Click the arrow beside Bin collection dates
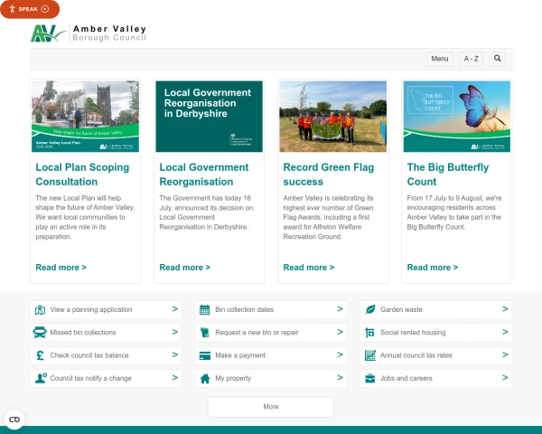The image size is (542, 434). [341, 309]
